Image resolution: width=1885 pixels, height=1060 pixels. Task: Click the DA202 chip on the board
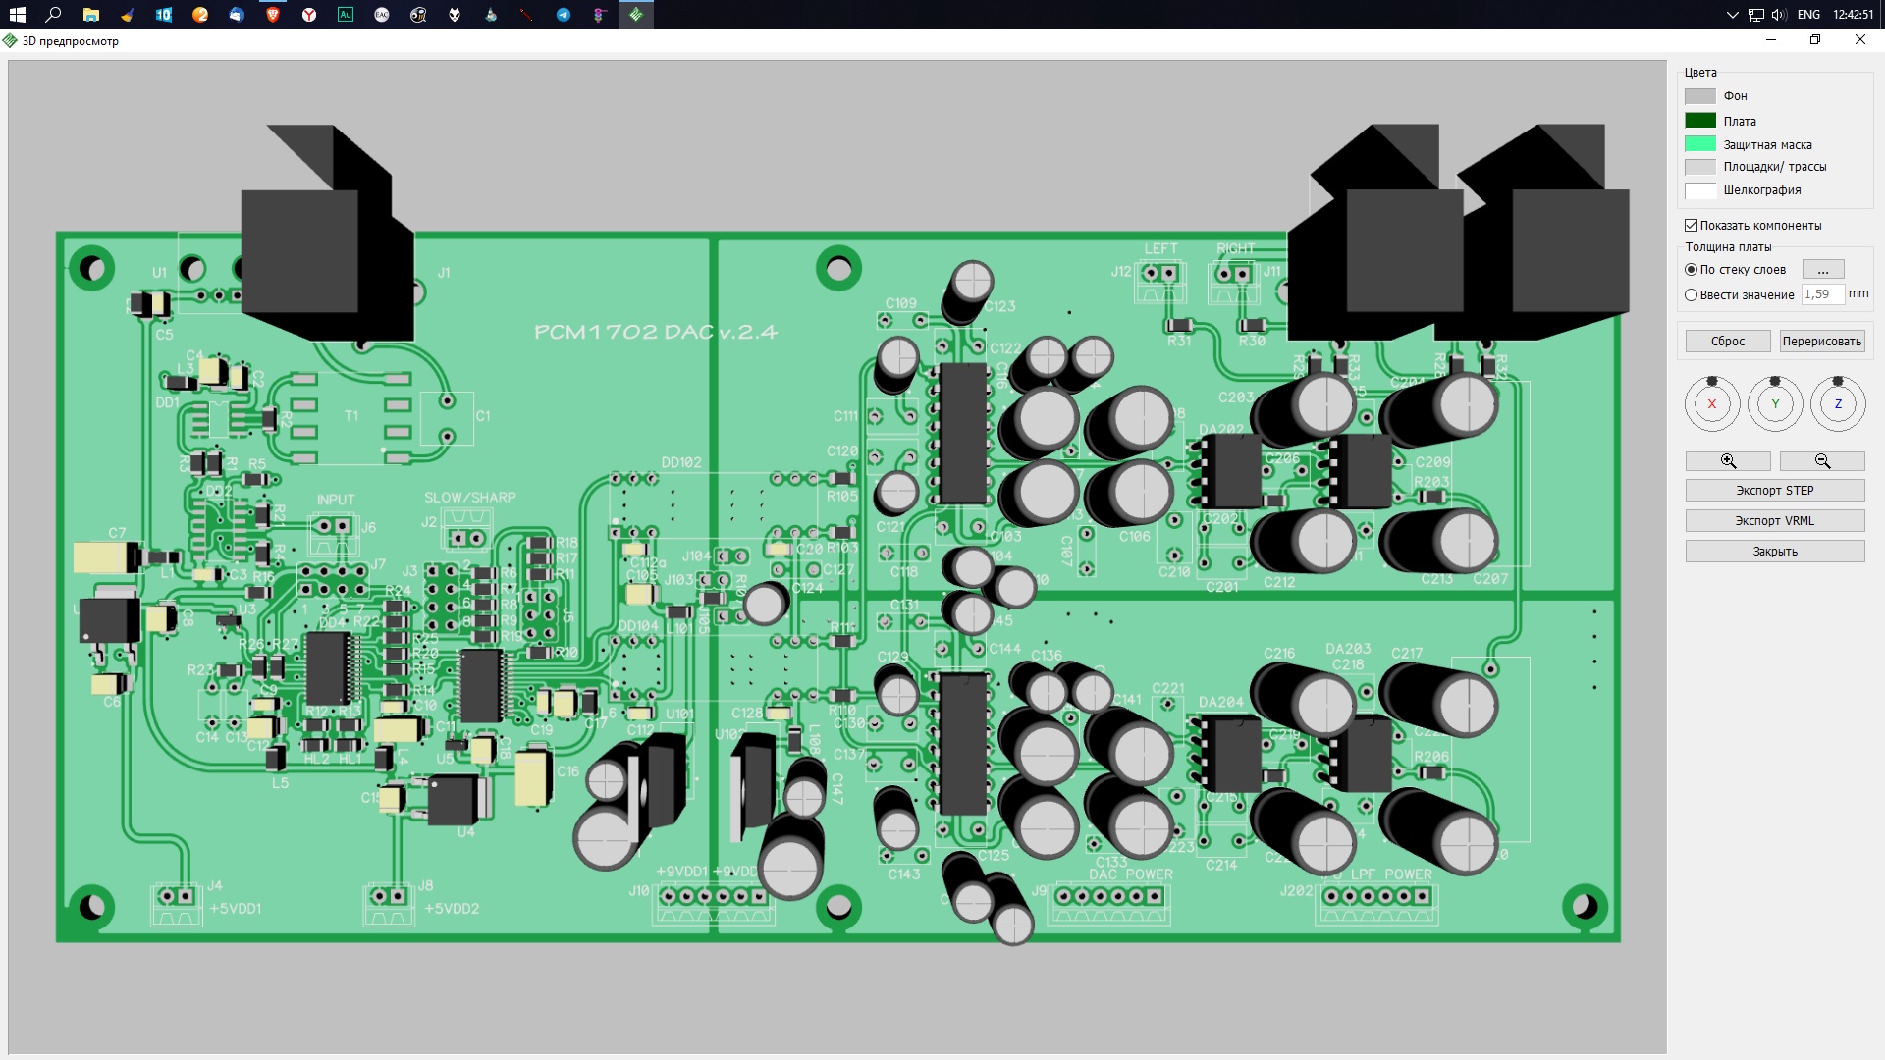1231,471
